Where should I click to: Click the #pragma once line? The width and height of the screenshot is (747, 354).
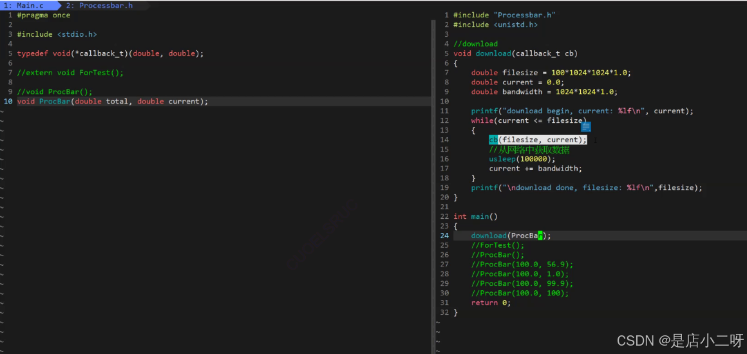click(x=43, y=15)
